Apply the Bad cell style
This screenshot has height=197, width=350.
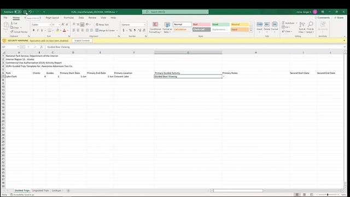[x=201, y=24]
